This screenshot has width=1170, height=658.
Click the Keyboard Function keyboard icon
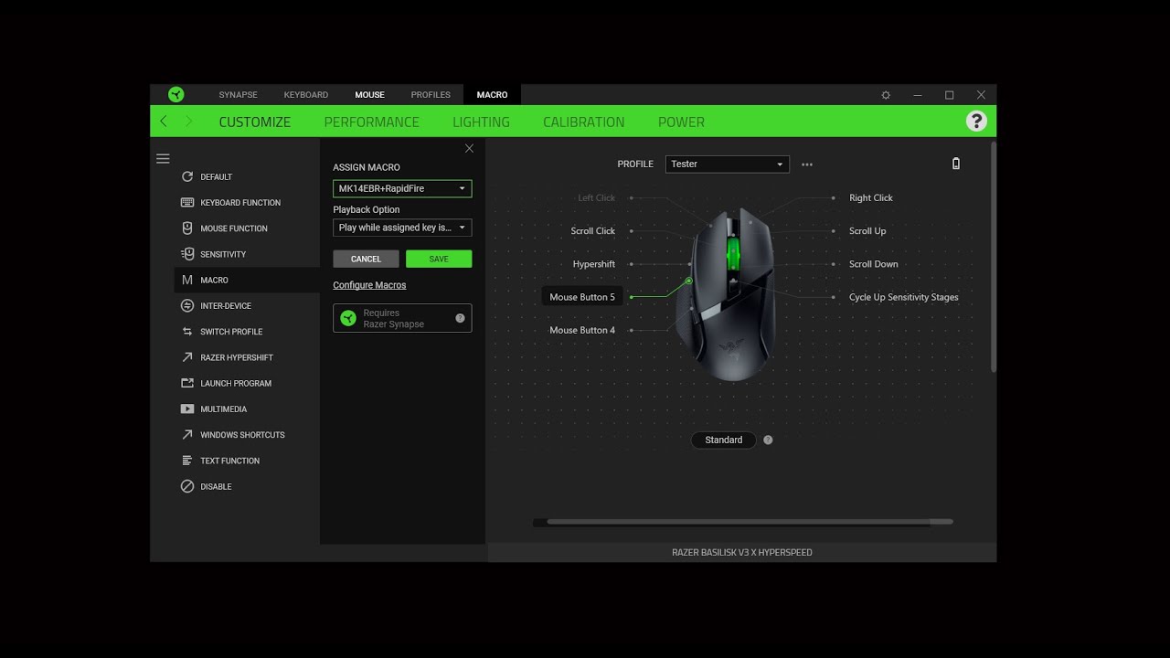(x=187, y=202)
